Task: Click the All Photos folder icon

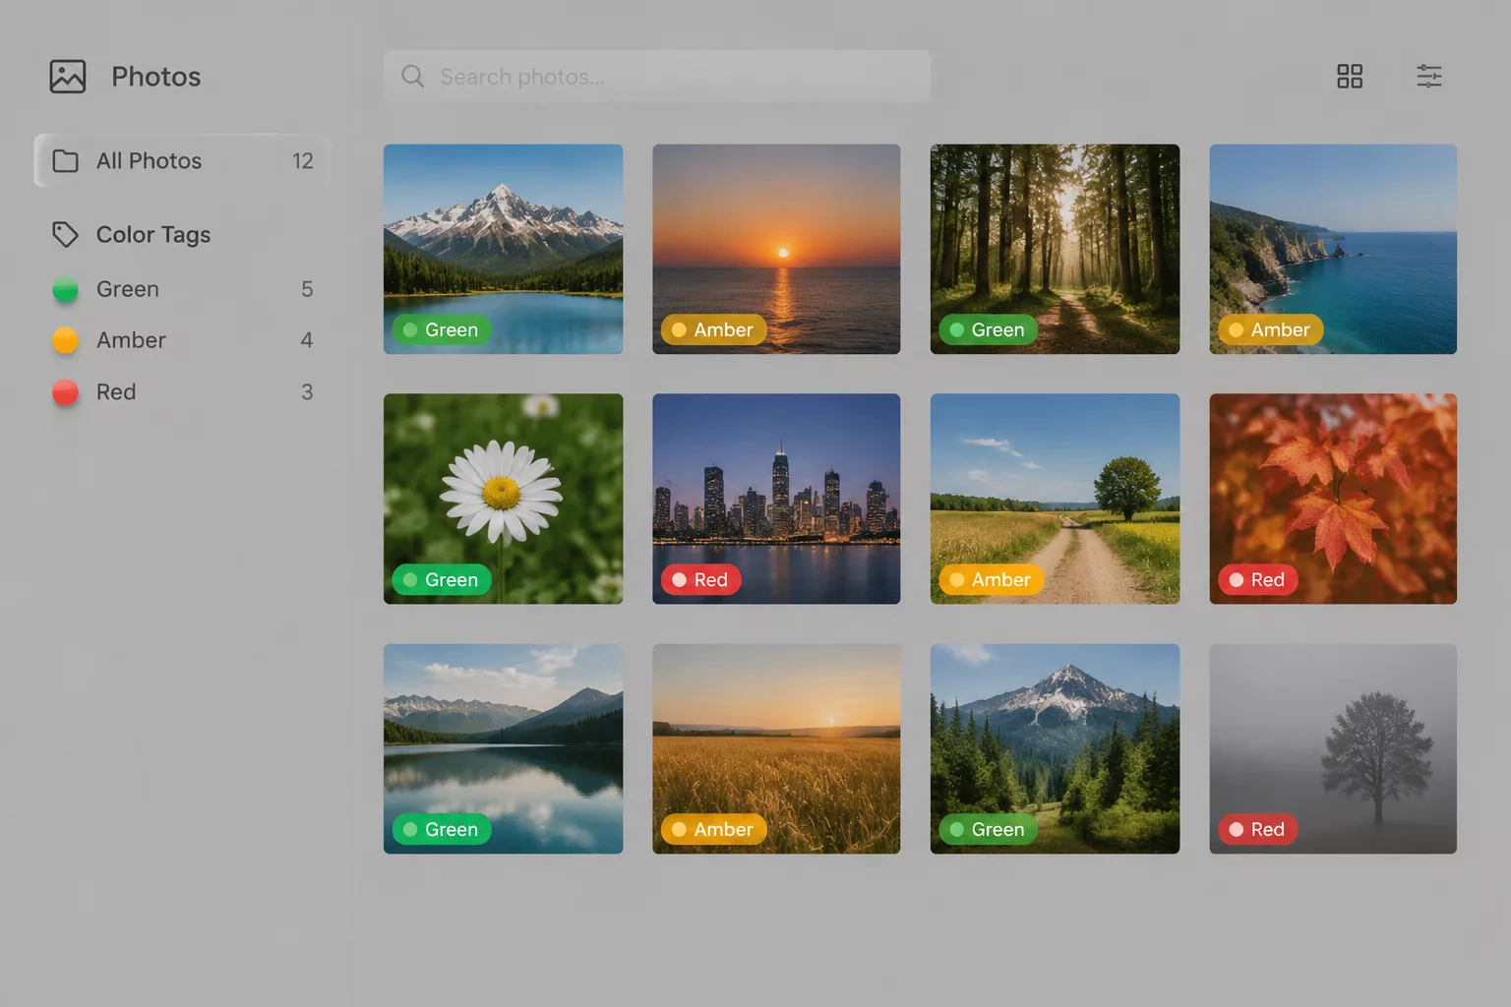Action: pos(66,161)
